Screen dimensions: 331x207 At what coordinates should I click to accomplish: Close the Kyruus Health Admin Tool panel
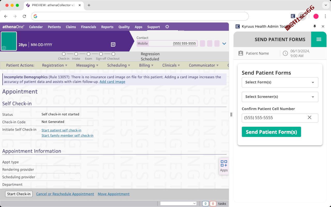pyautogui.click(x=323, y=26)
